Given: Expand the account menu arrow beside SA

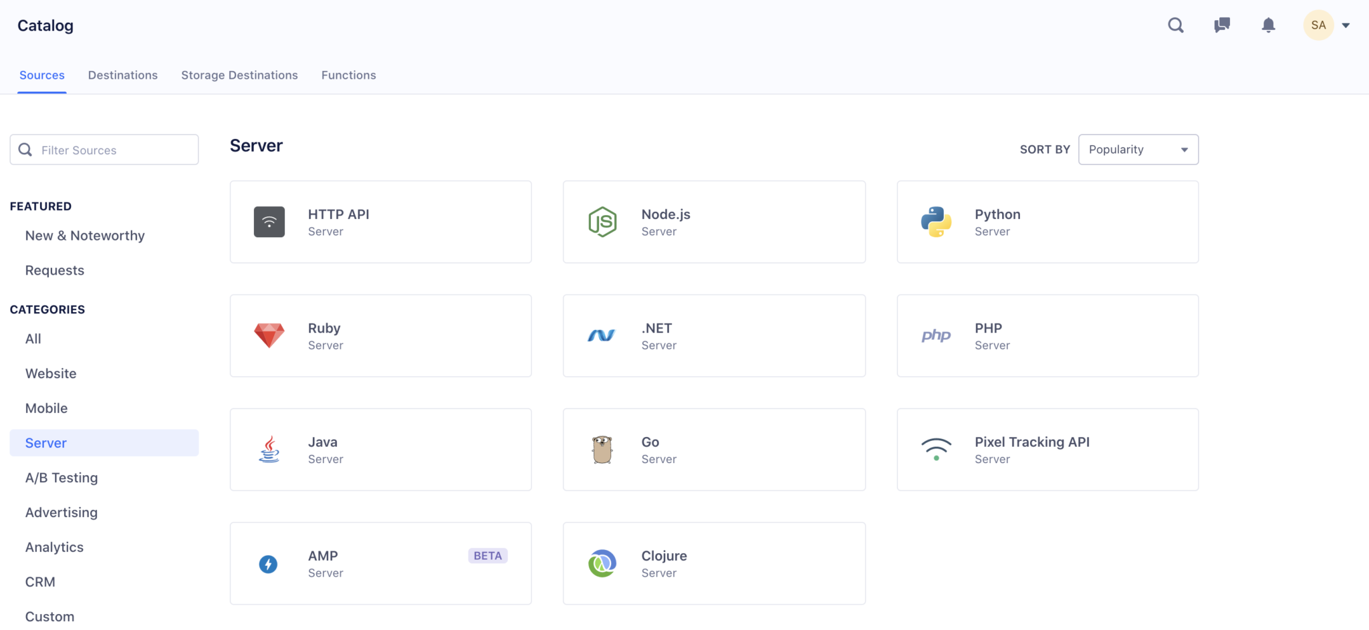Looking at the screenshot, I should coord(1346,25).
